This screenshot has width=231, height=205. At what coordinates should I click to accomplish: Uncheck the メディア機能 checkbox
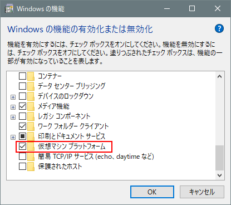pos(22,106)
